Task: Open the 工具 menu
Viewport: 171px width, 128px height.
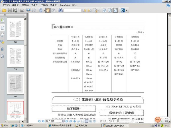Action: point(35,5)
